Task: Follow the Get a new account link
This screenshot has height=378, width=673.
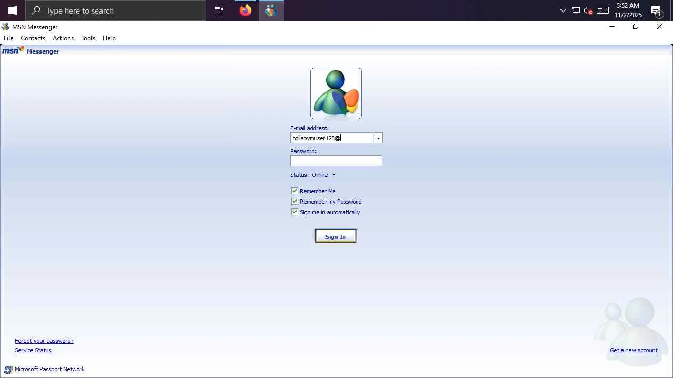Action: [x=634, y=350]
